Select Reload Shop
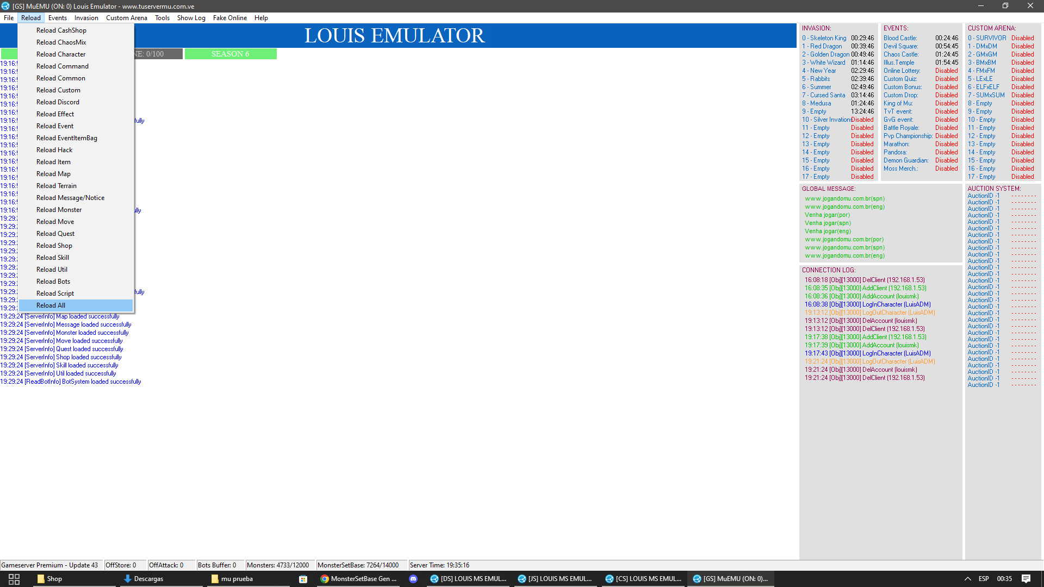This screenshot has width=1044, height=587. pos(76,246)
